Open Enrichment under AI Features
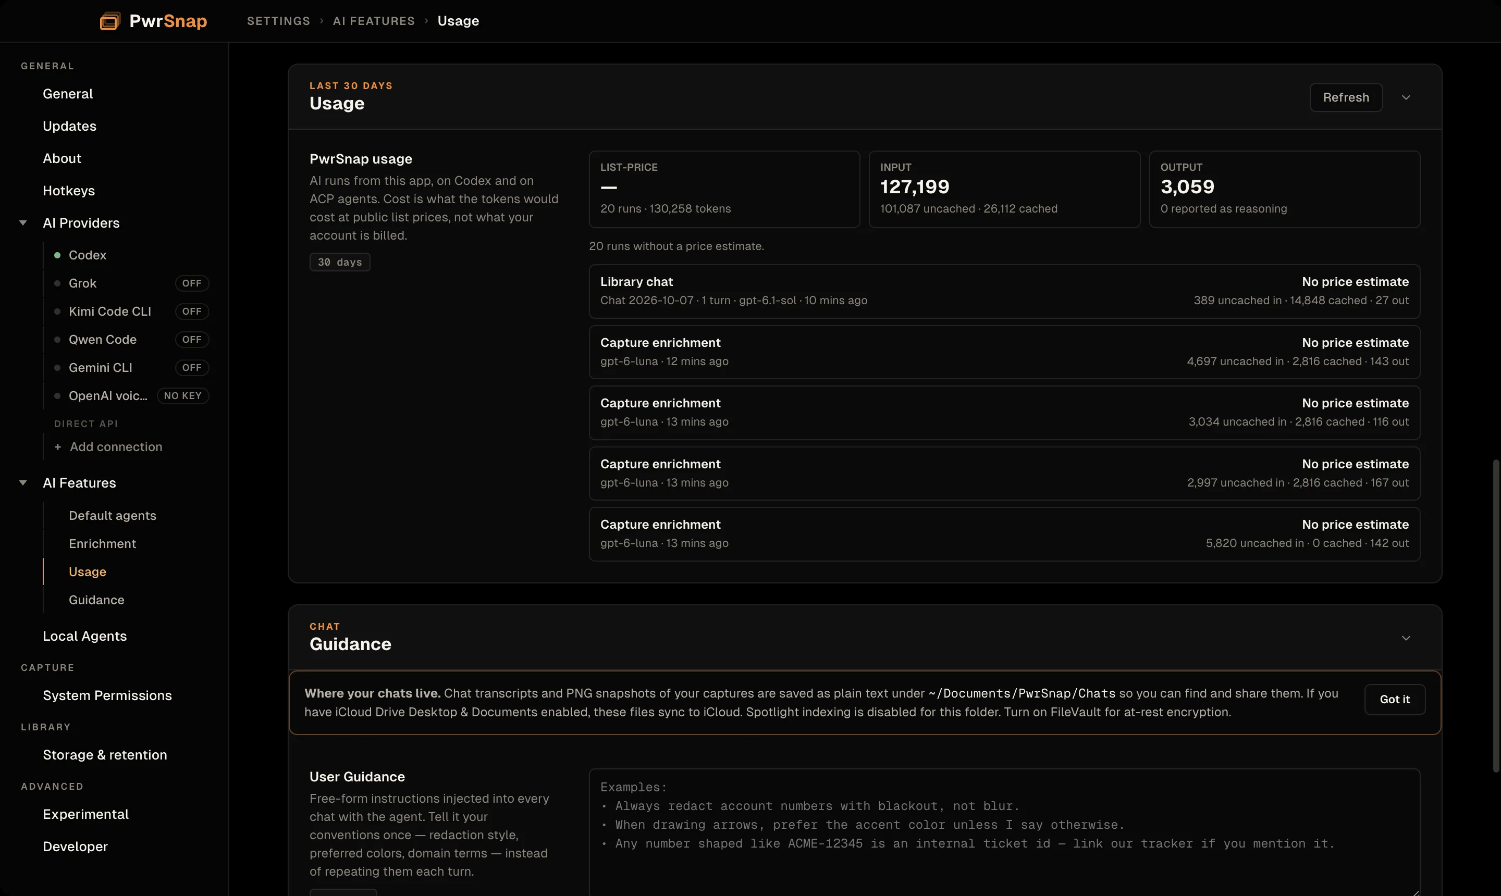The image size is (1501, 896). 103,544
